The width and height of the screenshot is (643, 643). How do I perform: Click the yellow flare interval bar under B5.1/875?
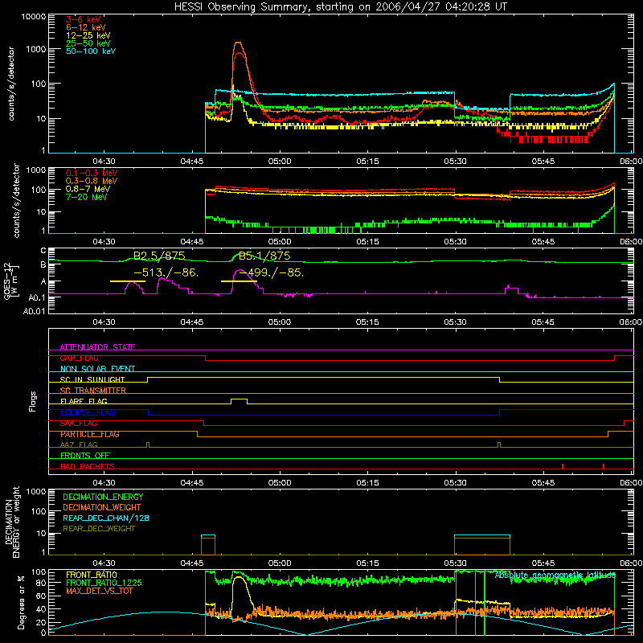coord(239,281)
